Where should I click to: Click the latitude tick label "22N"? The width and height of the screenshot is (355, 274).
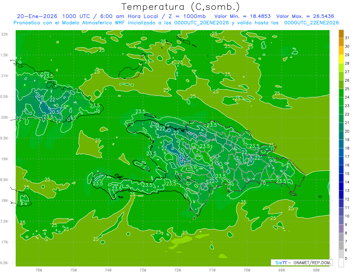click(x=4, y=34)
